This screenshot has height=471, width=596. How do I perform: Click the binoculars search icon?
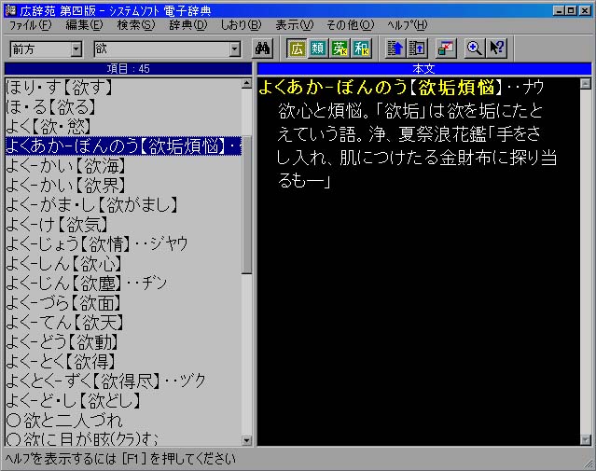[x=262, y=48]
